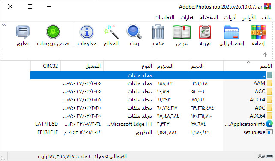The height and width of the screenshot is (161, 275).
Task: Click the بحث (Find) magnifier icon
Action: [x=134, y=32]
